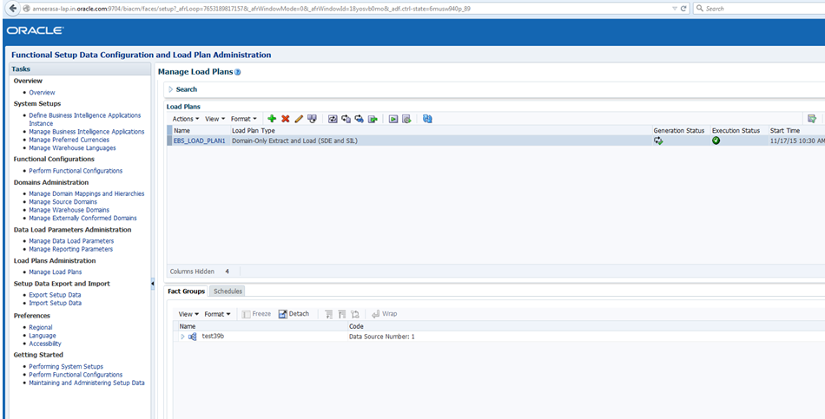
Task: Open Manage Domain Mappings and Hierarchies link
Action: pyautogui.click(x=86, y=193)
